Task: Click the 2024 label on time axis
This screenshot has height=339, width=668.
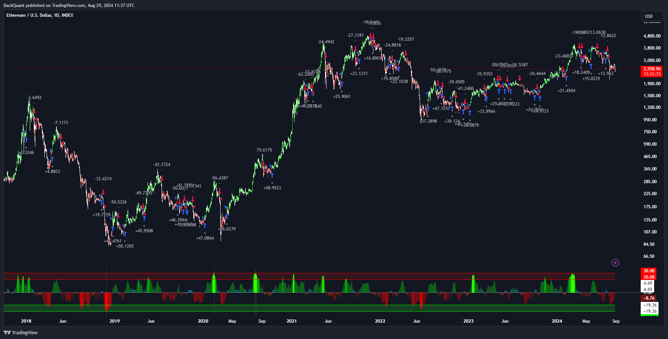Action: [557, 321]
